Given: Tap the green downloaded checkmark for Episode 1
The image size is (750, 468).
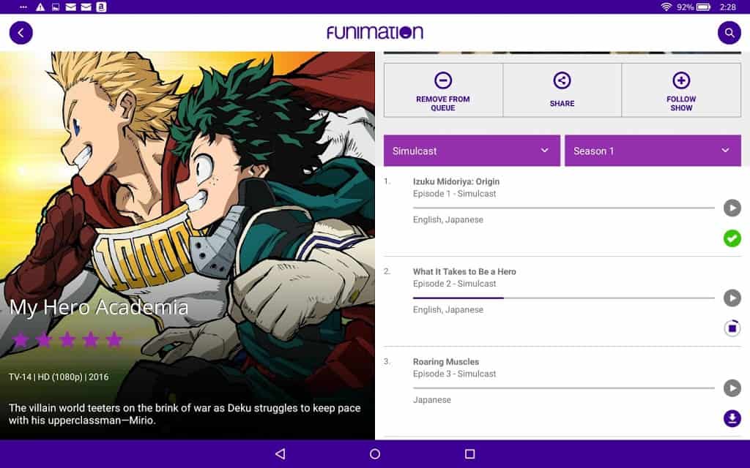Looking at the screenshot, I should (x=732, y=238).
